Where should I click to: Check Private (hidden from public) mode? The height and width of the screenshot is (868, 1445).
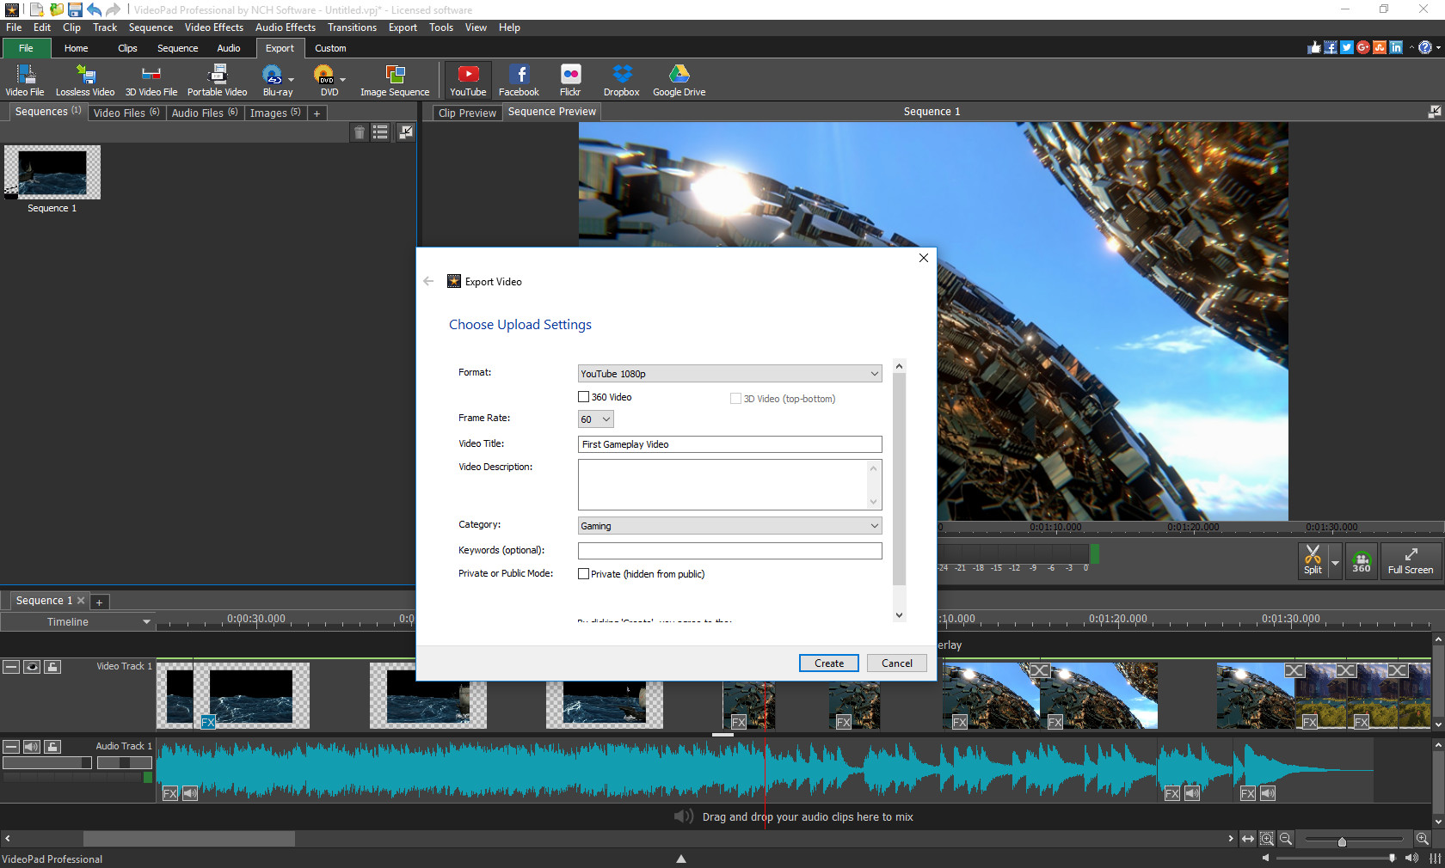(x=583, y=574)
